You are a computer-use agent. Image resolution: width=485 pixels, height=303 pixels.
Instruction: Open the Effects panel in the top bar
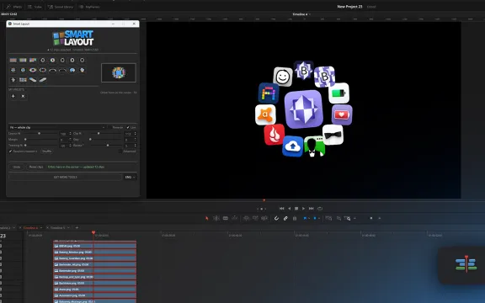(x=14, y=7)
